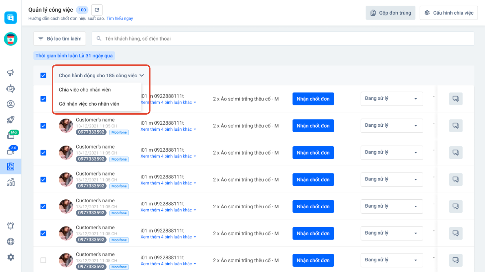The image size is (485, 272).
Task: Tick the only unchecked row checkbox
Action: pyautogui.click(x=44, y=260)
